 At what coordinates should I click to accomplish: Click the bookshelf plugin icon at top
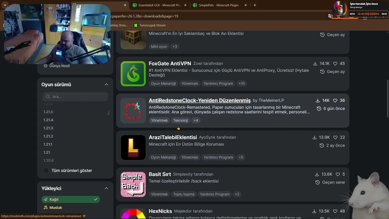click(133, 40)
